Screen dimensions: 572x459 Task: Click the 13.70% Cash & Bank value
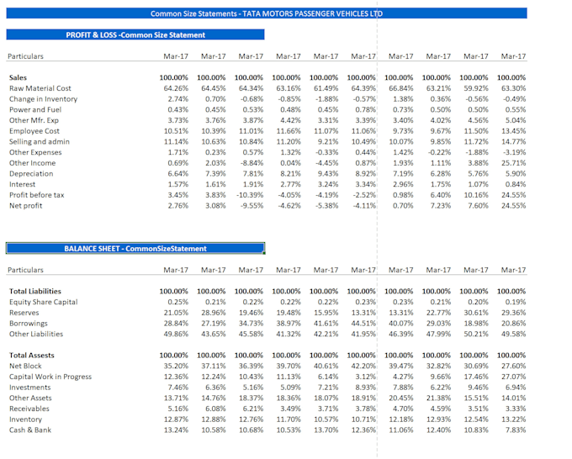click(x=326, y=430)
